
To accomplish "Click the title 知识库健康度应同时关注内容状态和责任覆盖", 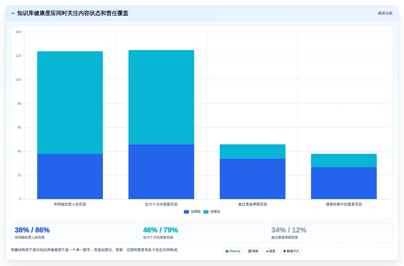I will pos(73,13).
